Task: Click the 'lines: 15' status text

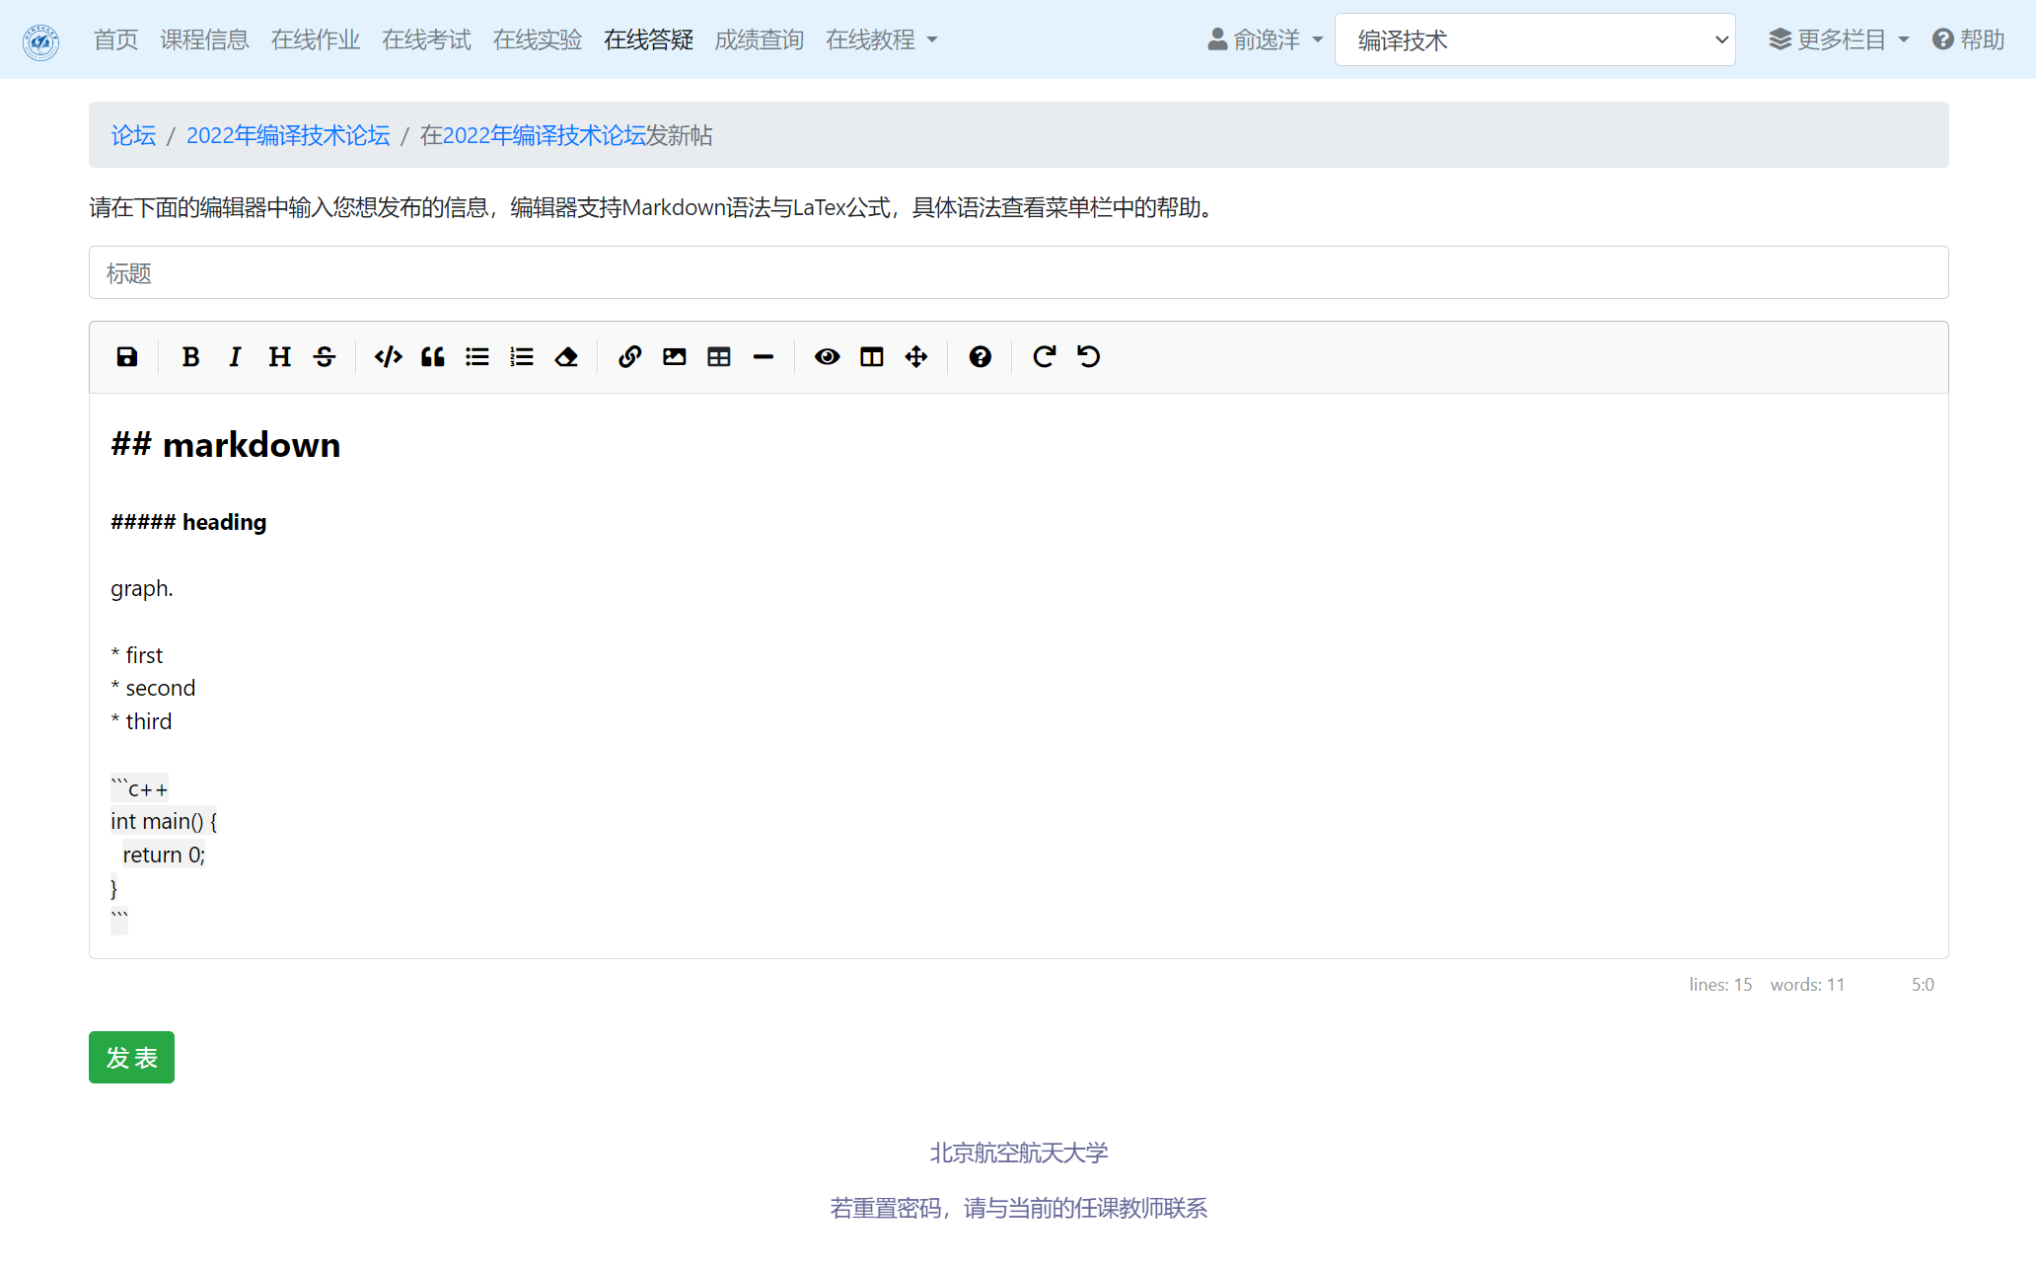Action: [1720, 985]
